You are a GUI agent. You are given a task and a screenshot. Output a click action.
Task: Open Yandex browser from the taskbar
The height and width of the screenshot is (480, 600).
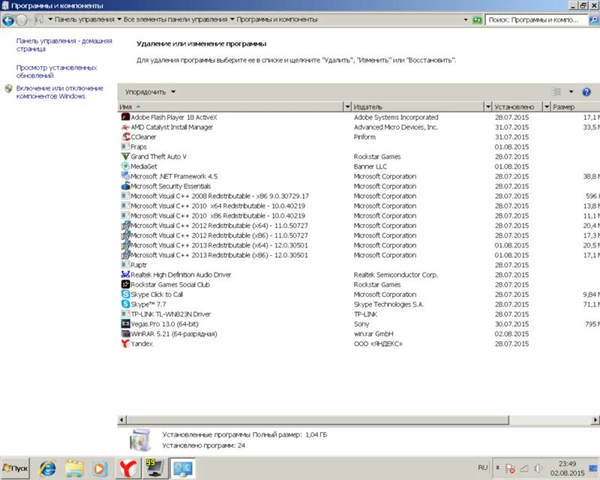click(128, 469)
